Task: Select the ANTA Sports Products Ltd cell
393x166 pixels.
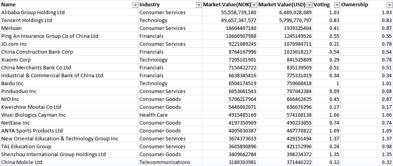Action: 32,131
